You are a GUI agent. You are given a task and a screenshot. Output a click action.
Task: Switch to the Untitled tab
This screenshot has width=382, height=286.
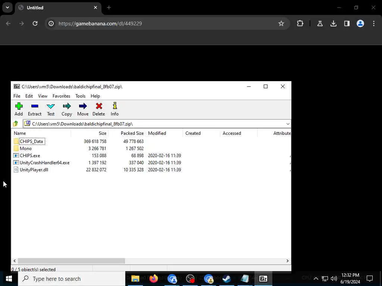coord(58,7)
